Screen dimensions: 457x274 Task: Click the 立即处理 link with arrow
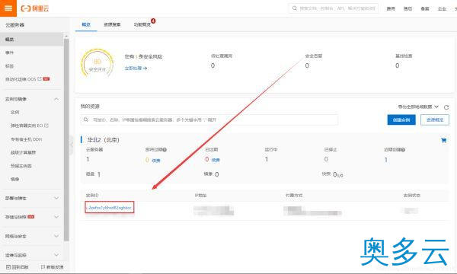136,68
